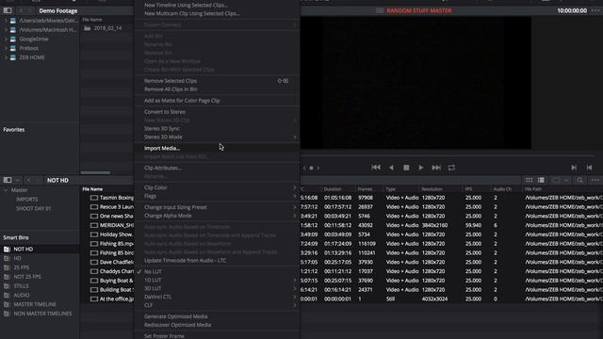Viewport: 603px width, 339px height.
Task: Go back in media pool bin history
Action: tap(29, 180)
